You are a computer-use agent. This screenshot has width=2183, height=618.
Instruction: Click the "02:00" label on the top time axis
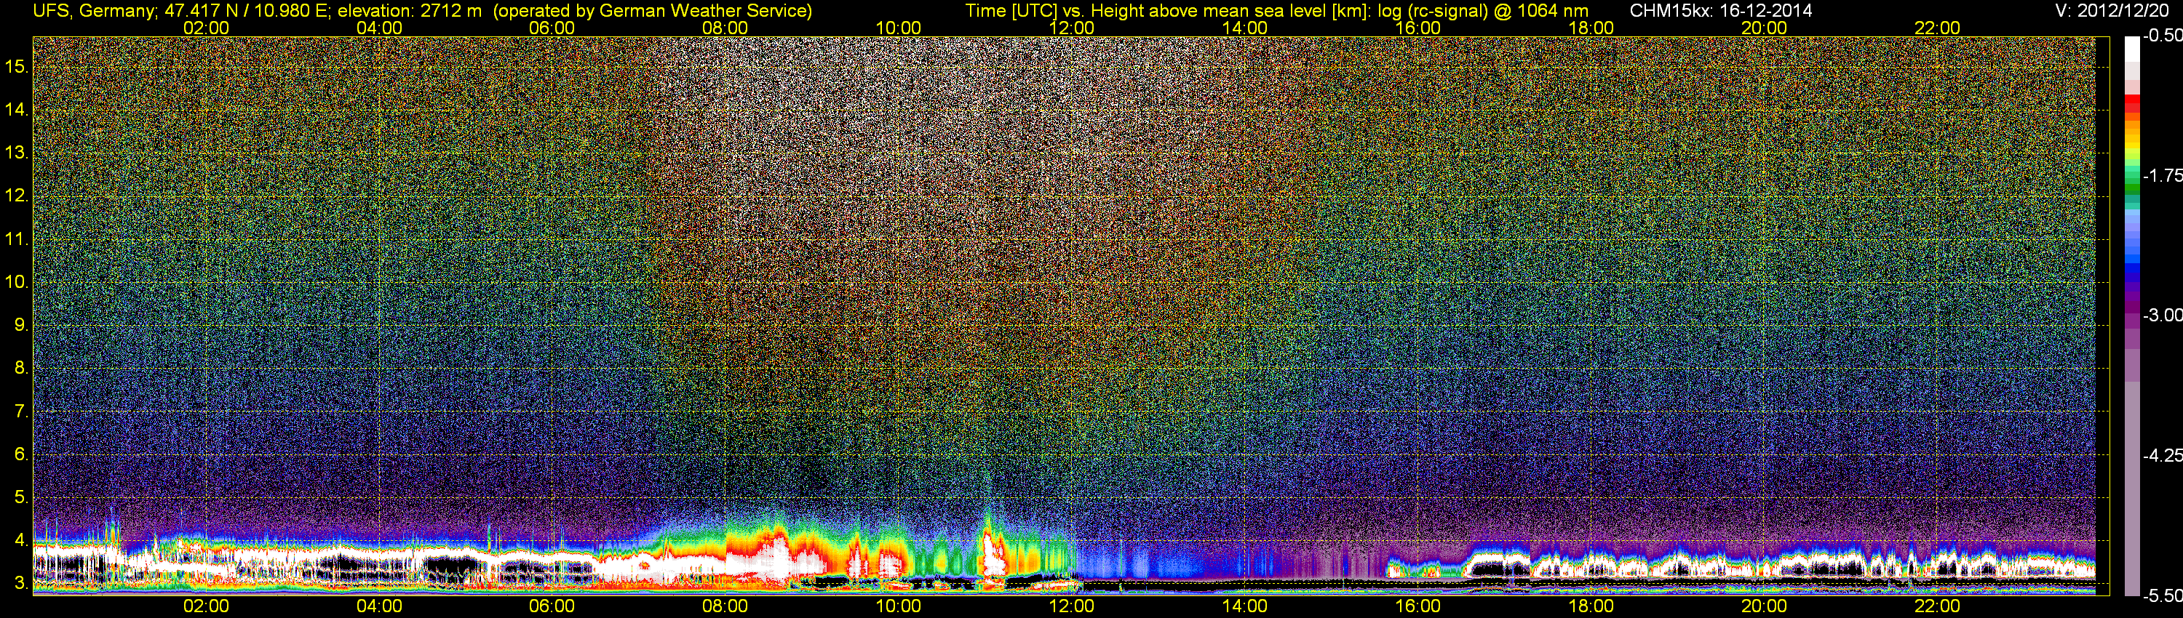pyautogui.click(x=206, y=28)
